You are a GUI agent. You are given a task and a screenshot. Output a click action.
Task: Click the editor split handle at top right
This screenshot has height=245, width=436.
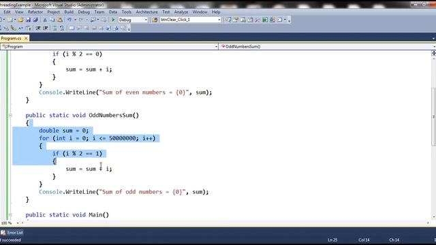433,53
